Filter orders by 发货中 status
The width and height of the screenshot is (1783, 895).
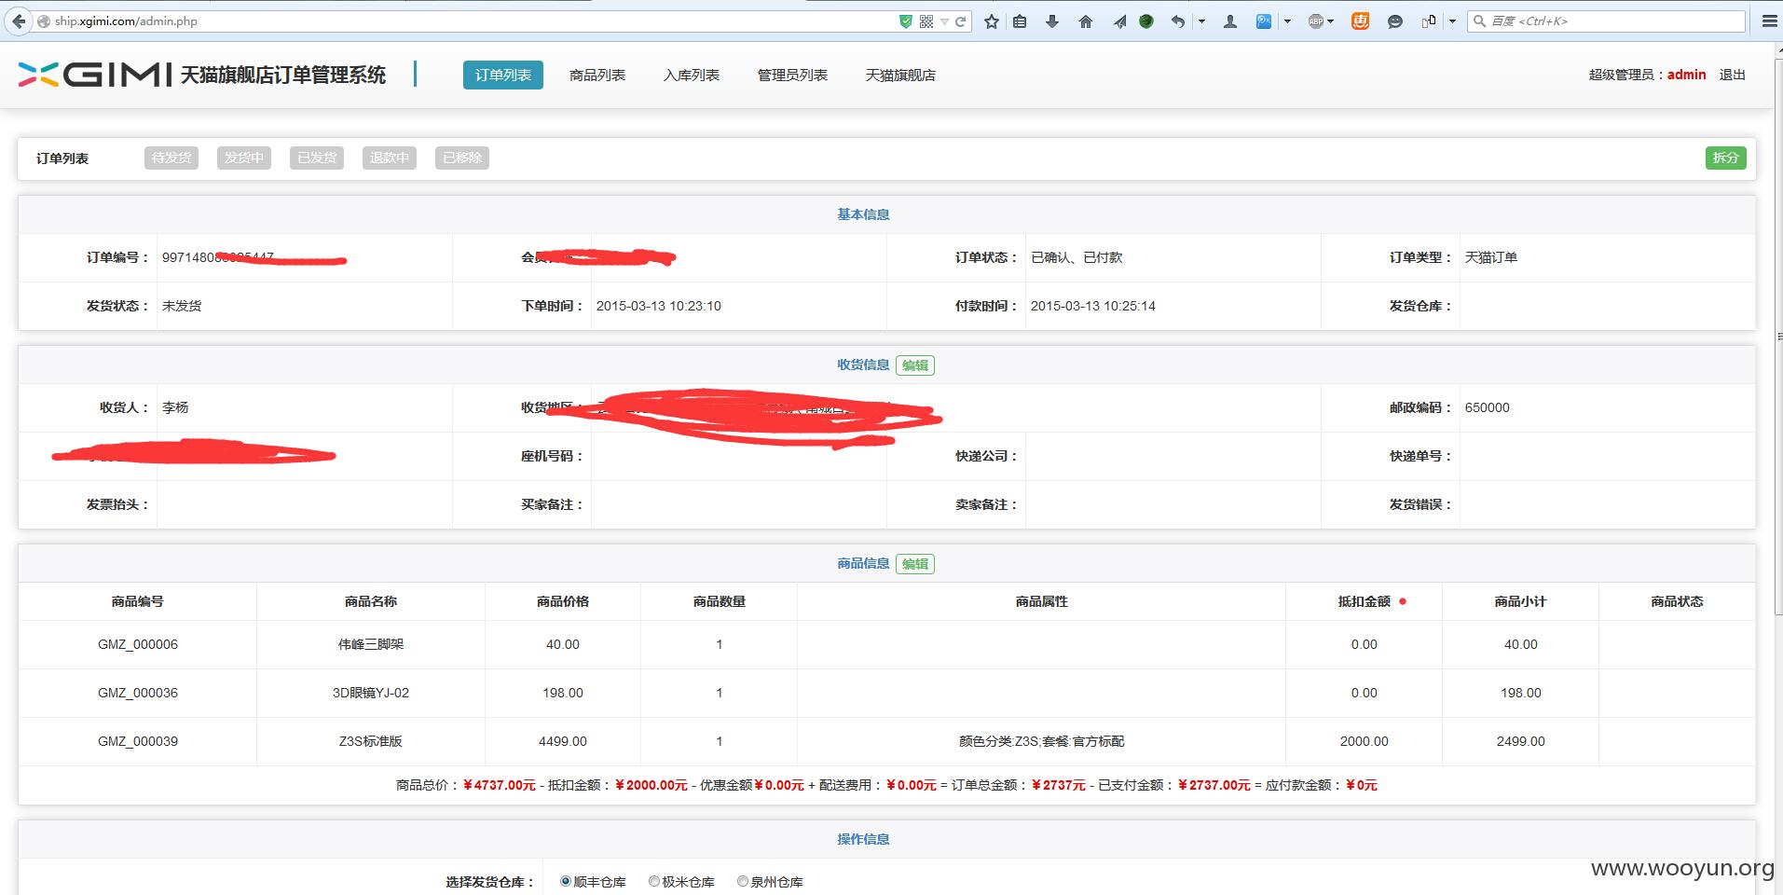click(244, 158)
